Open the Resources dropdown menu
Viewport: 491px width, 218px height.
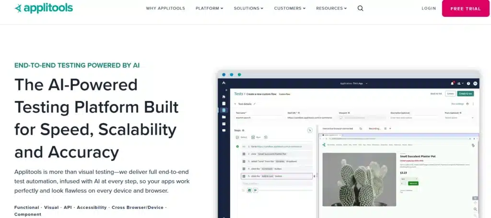click(331, 9)
